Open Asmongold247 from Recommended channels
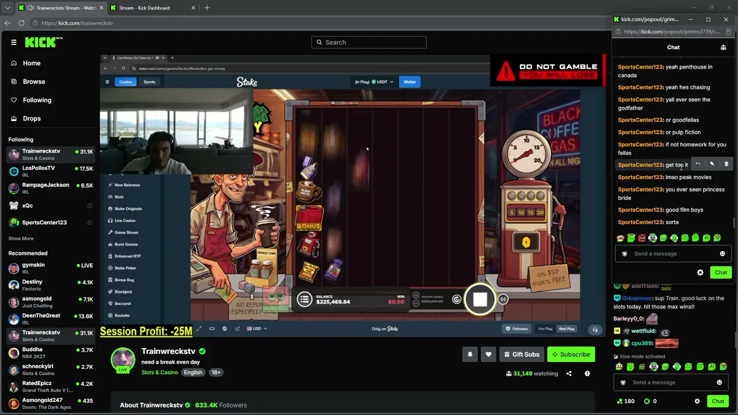Viewport: 738px width, 415px height. [x=50, y=403]
